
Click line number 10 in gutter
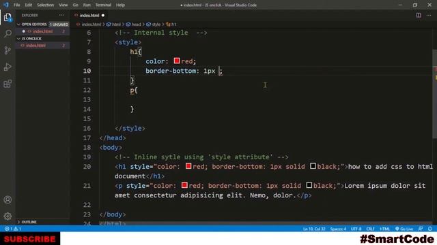tap(87, 71)
